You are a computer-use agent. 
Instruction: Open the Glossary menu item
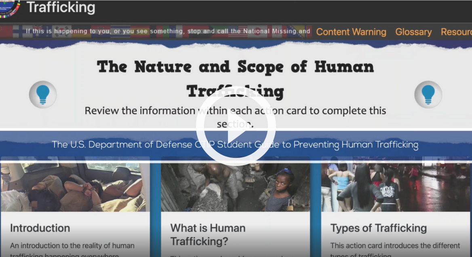(413, 32)
